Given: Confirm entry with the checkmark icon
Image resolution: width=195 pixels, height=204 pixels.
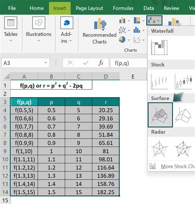Looking at the screenshot, I should (86, 63).
